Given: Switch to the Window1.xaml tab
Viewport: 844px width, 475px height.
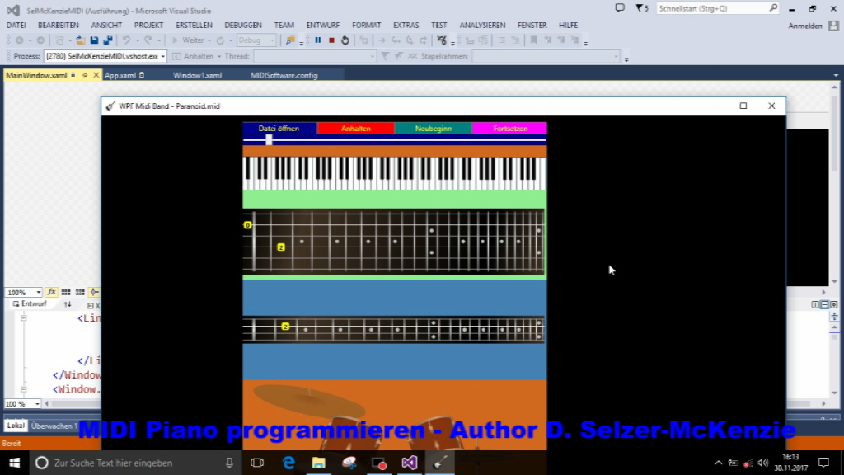Looking at the screenshot, I should point(198,75).
